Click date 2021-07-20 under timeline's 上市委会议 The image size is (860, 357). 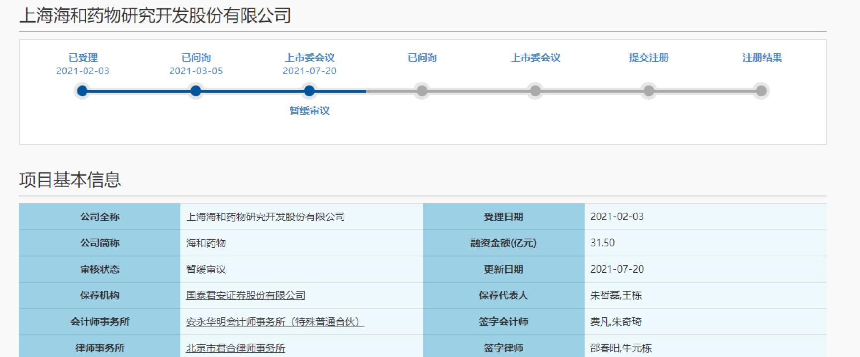[x=309, y=71]
